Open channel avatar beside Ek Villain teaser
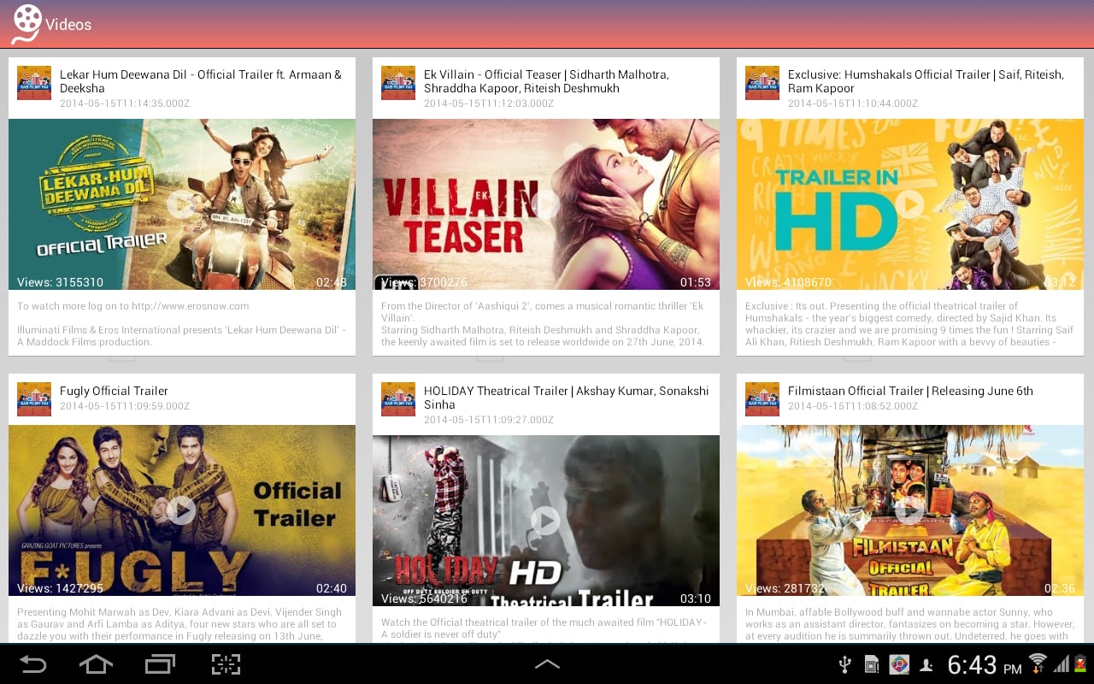 [x=398, y=83]
